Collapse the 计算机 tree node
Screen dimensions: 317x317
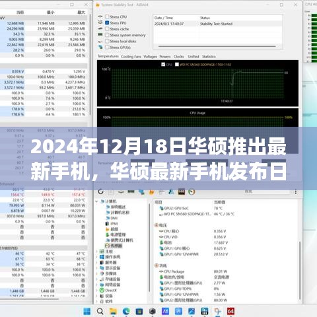pos(96,201)
